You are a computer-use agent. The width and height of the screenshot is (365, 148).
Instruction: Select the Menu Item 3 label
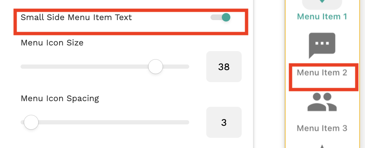point(322,128)
